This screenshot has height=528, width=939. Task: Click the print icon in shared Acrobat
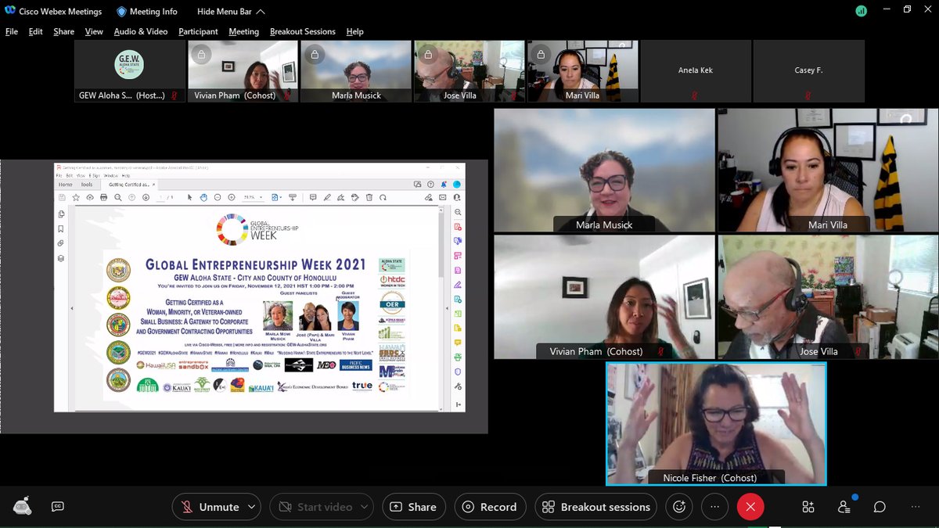(x=103, y=197)
